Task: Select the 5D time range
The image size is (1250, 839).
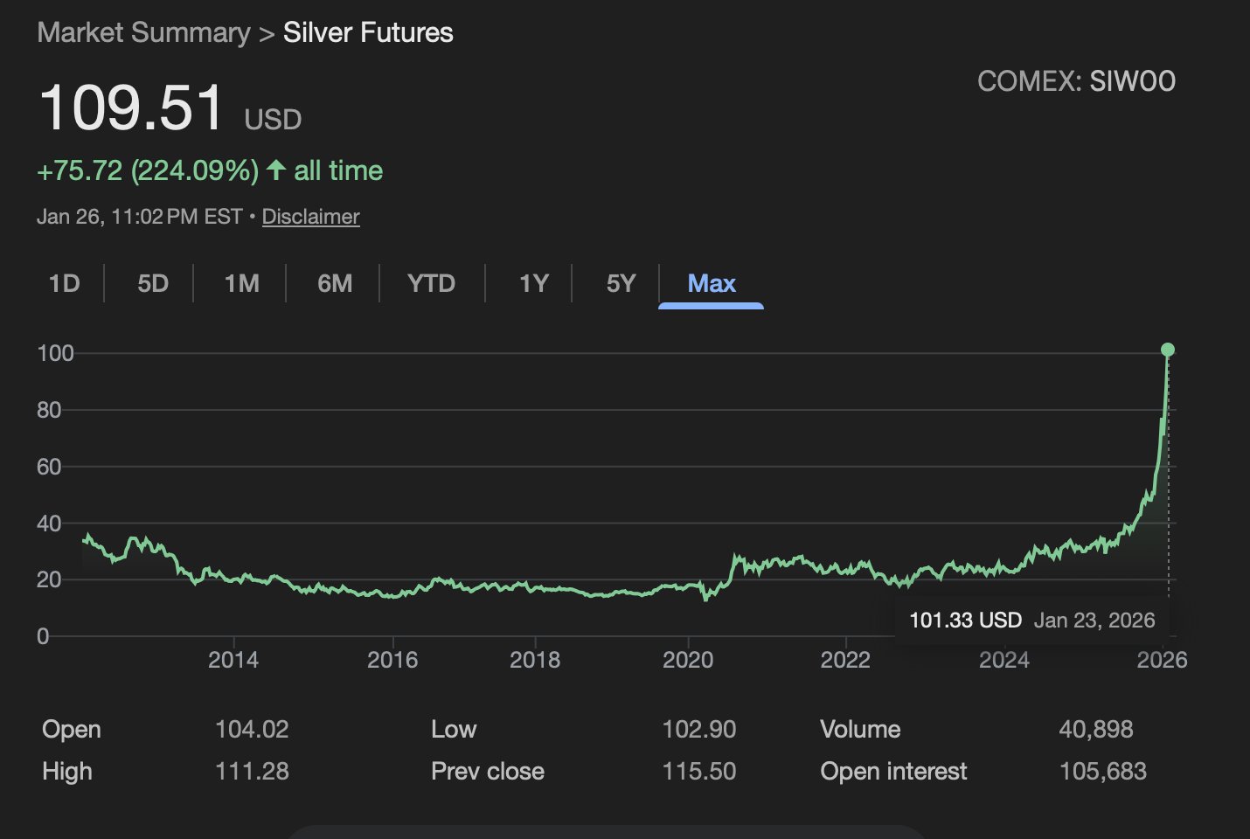Action: pos(153,284)
